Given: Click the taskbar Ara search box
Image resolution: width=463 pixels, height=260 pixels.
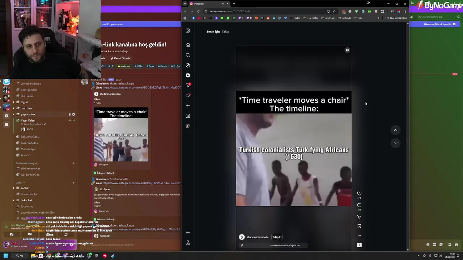Looking at the screenshot, I should (x=20, y=256).
